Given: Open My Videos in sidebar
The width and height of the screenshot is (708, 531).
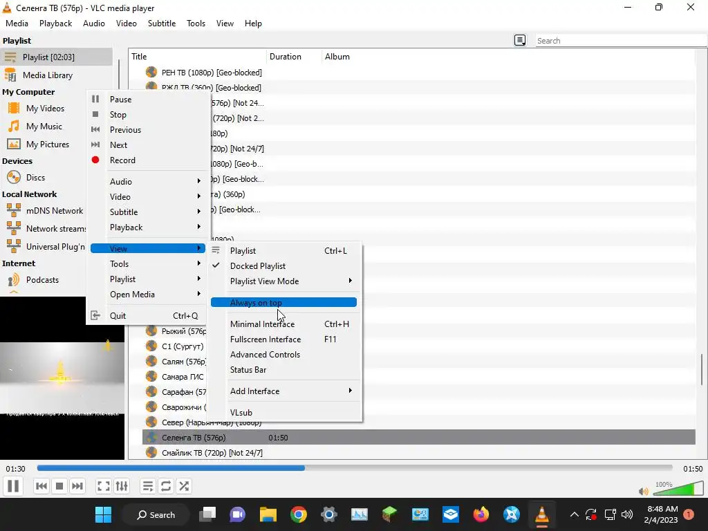Looking at the screenshot, I should click(x=45, y=109).
